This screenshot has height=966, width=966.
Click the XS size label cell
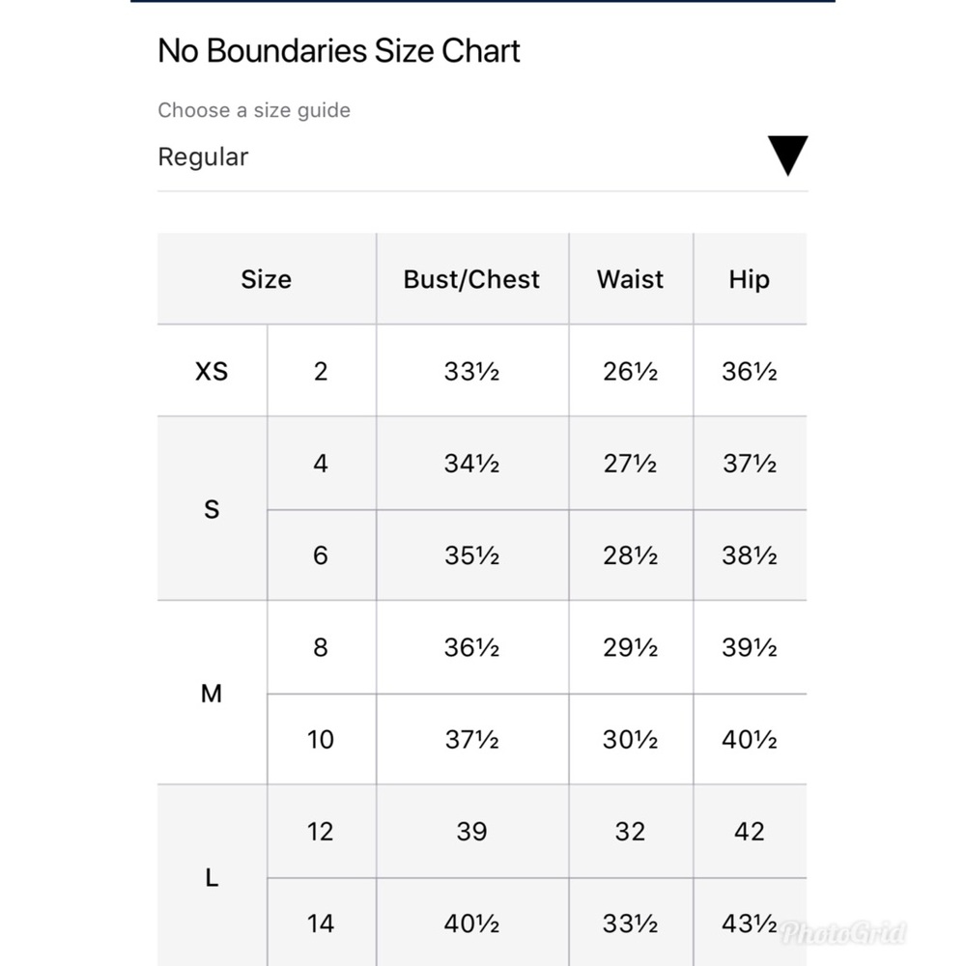click(212, 372)
